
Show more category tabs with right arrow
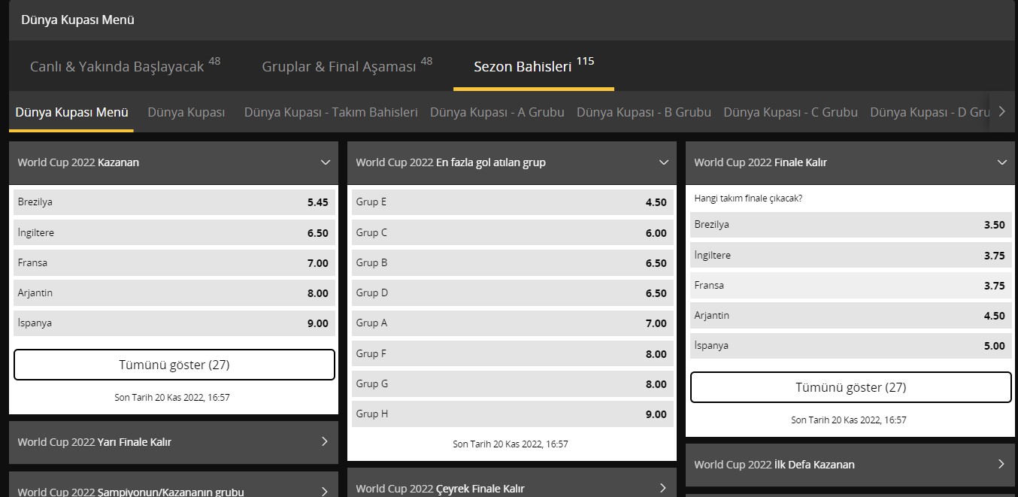(x=1001, y=112)
